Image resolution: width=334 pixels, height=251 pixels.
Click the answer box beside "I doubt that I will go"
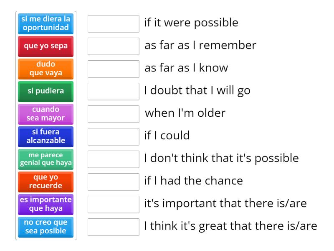pos(113,91)
